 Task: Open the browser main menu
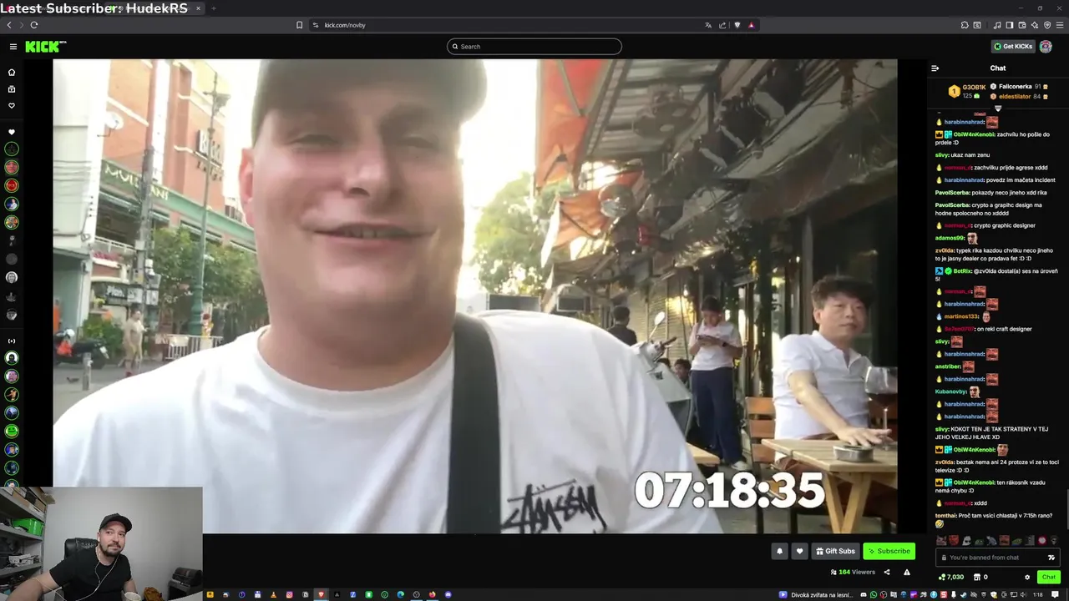click(1060, 25)
